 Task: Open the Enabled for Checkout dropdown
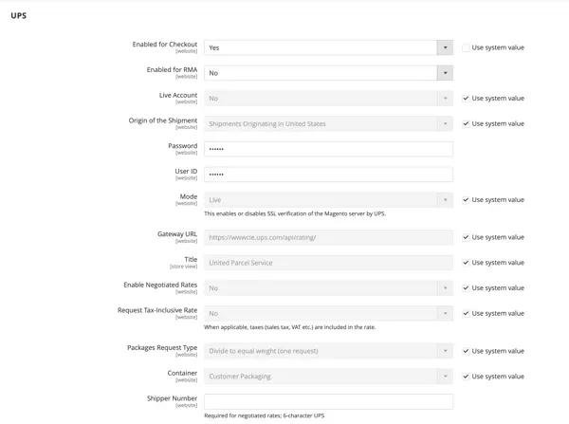tap(328, 47)
